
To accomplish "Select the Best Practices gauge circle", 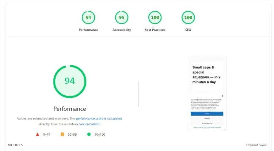I will (155, 18).
